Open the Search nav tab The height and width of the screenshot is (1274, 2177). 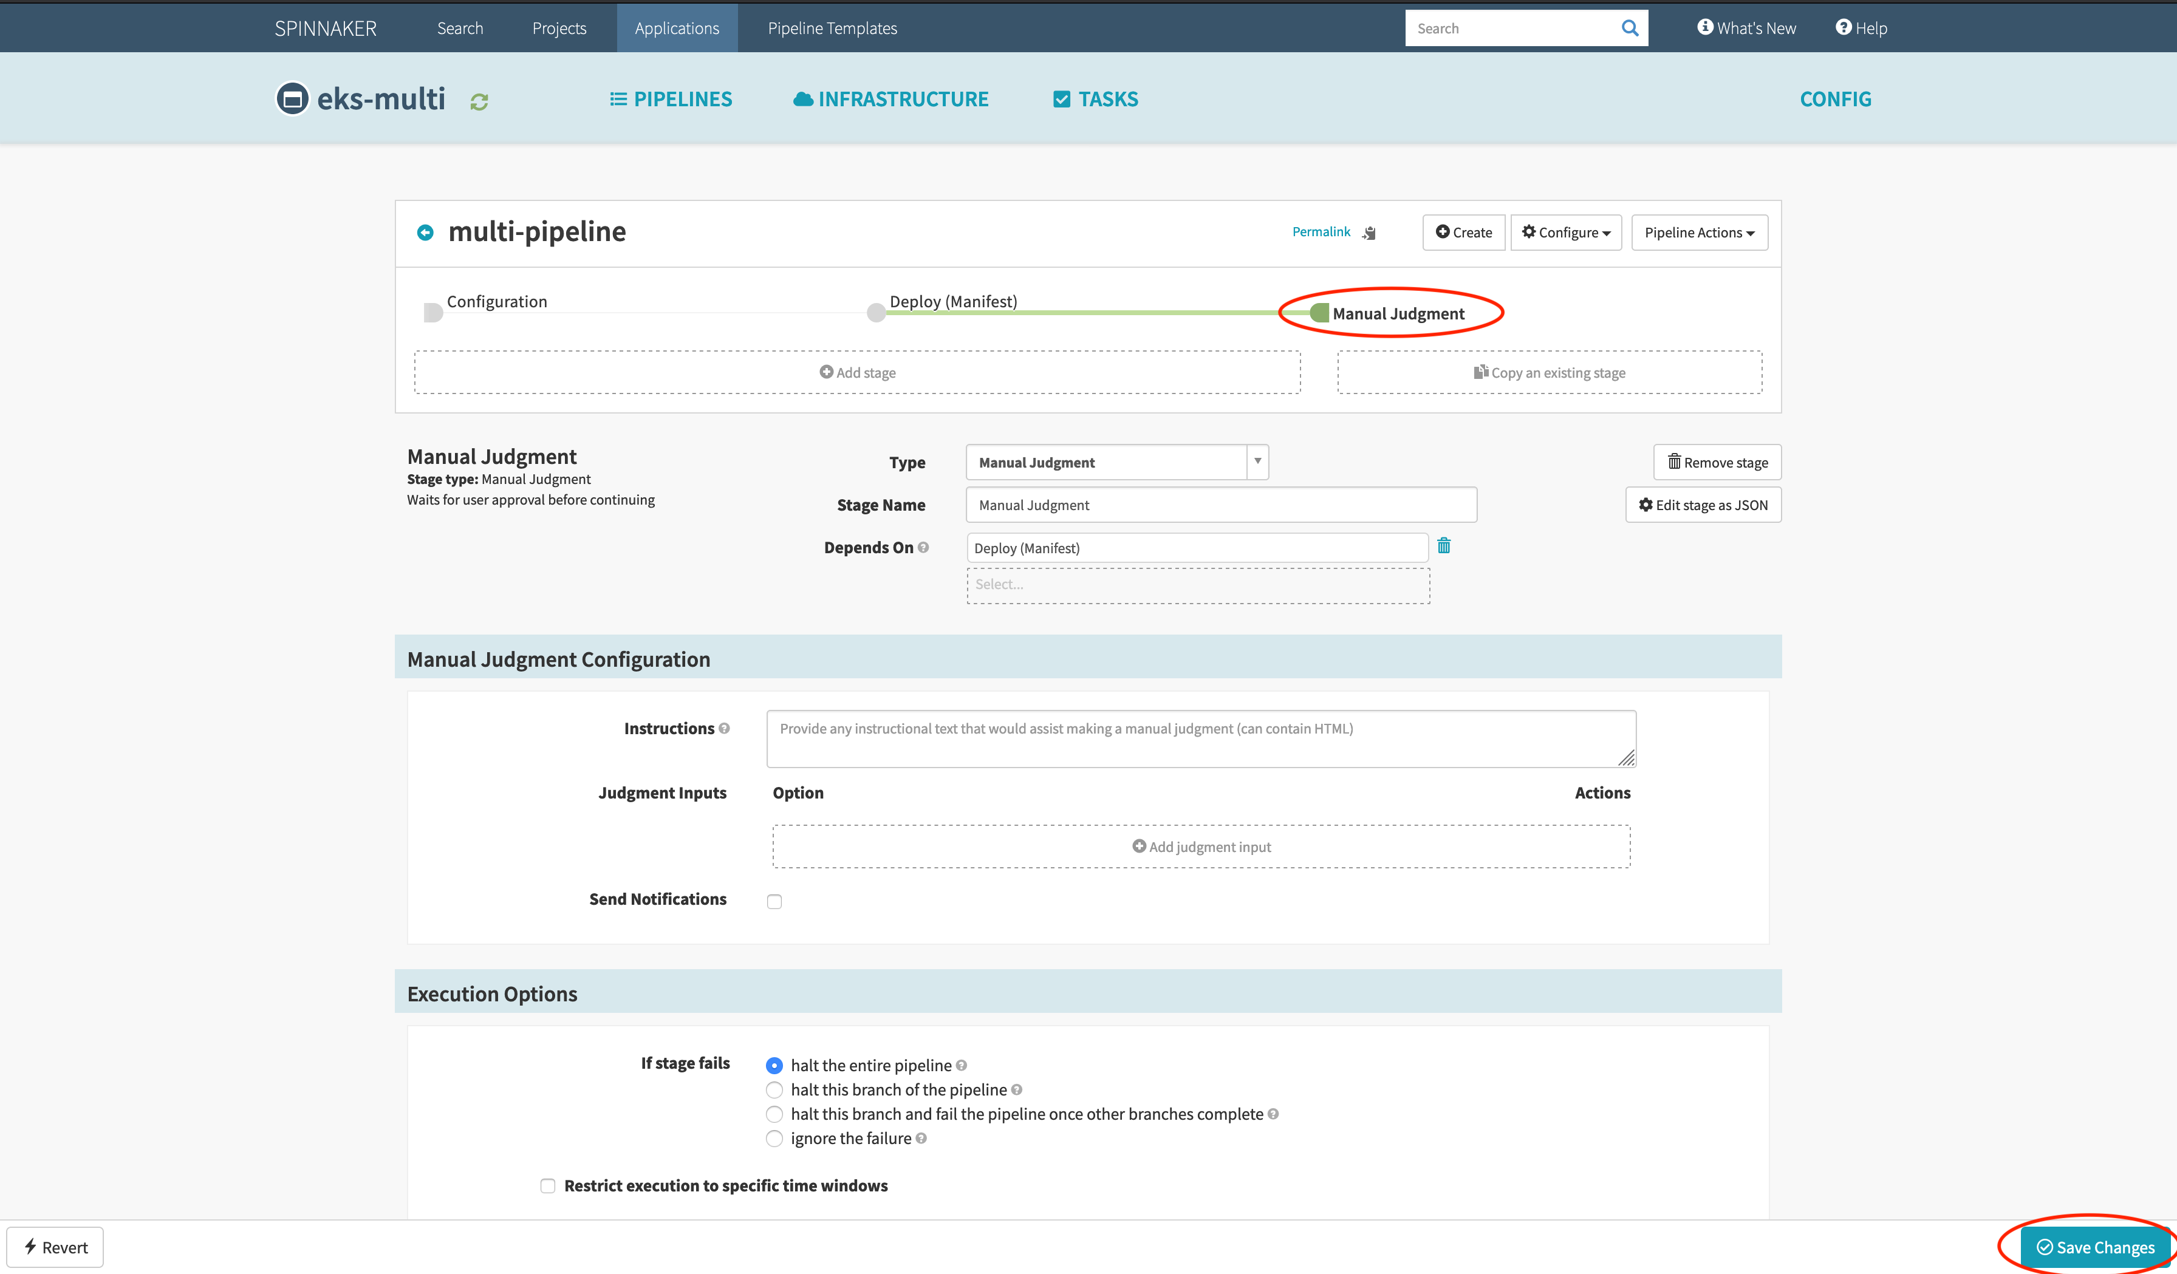point(460,28)
